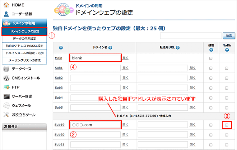
Task: Check the 強制 checkbox in Sub1 row
Action: 211,68
